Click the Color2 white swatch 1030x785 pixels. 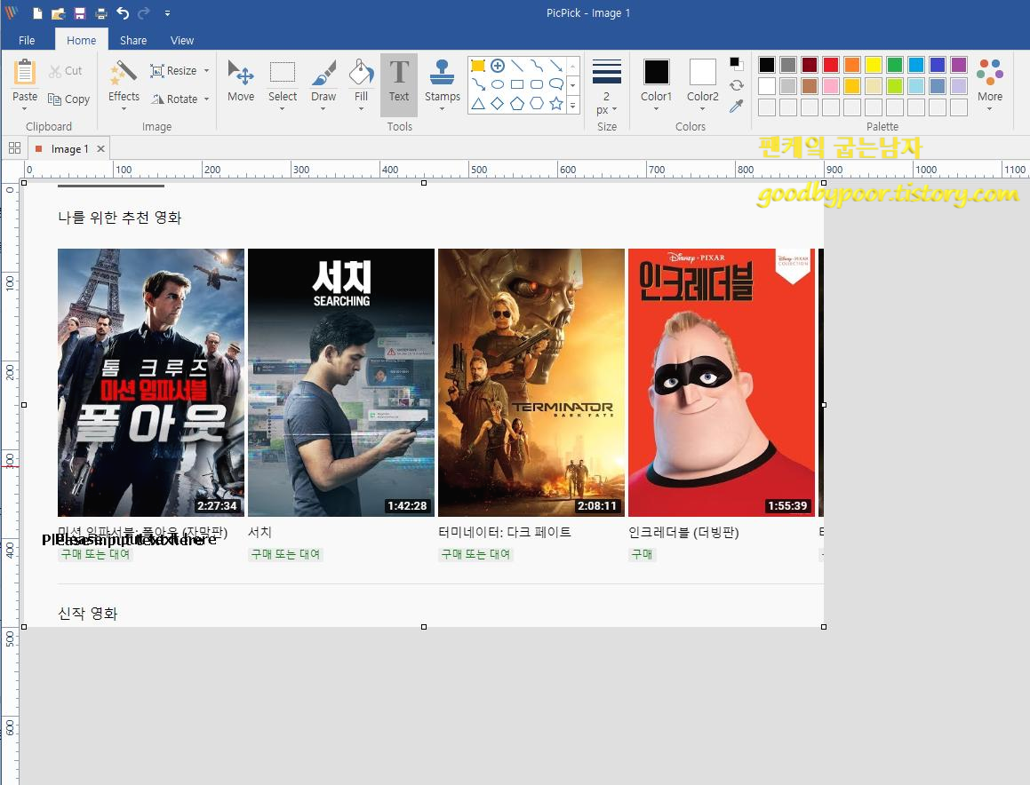pos(702,72)
